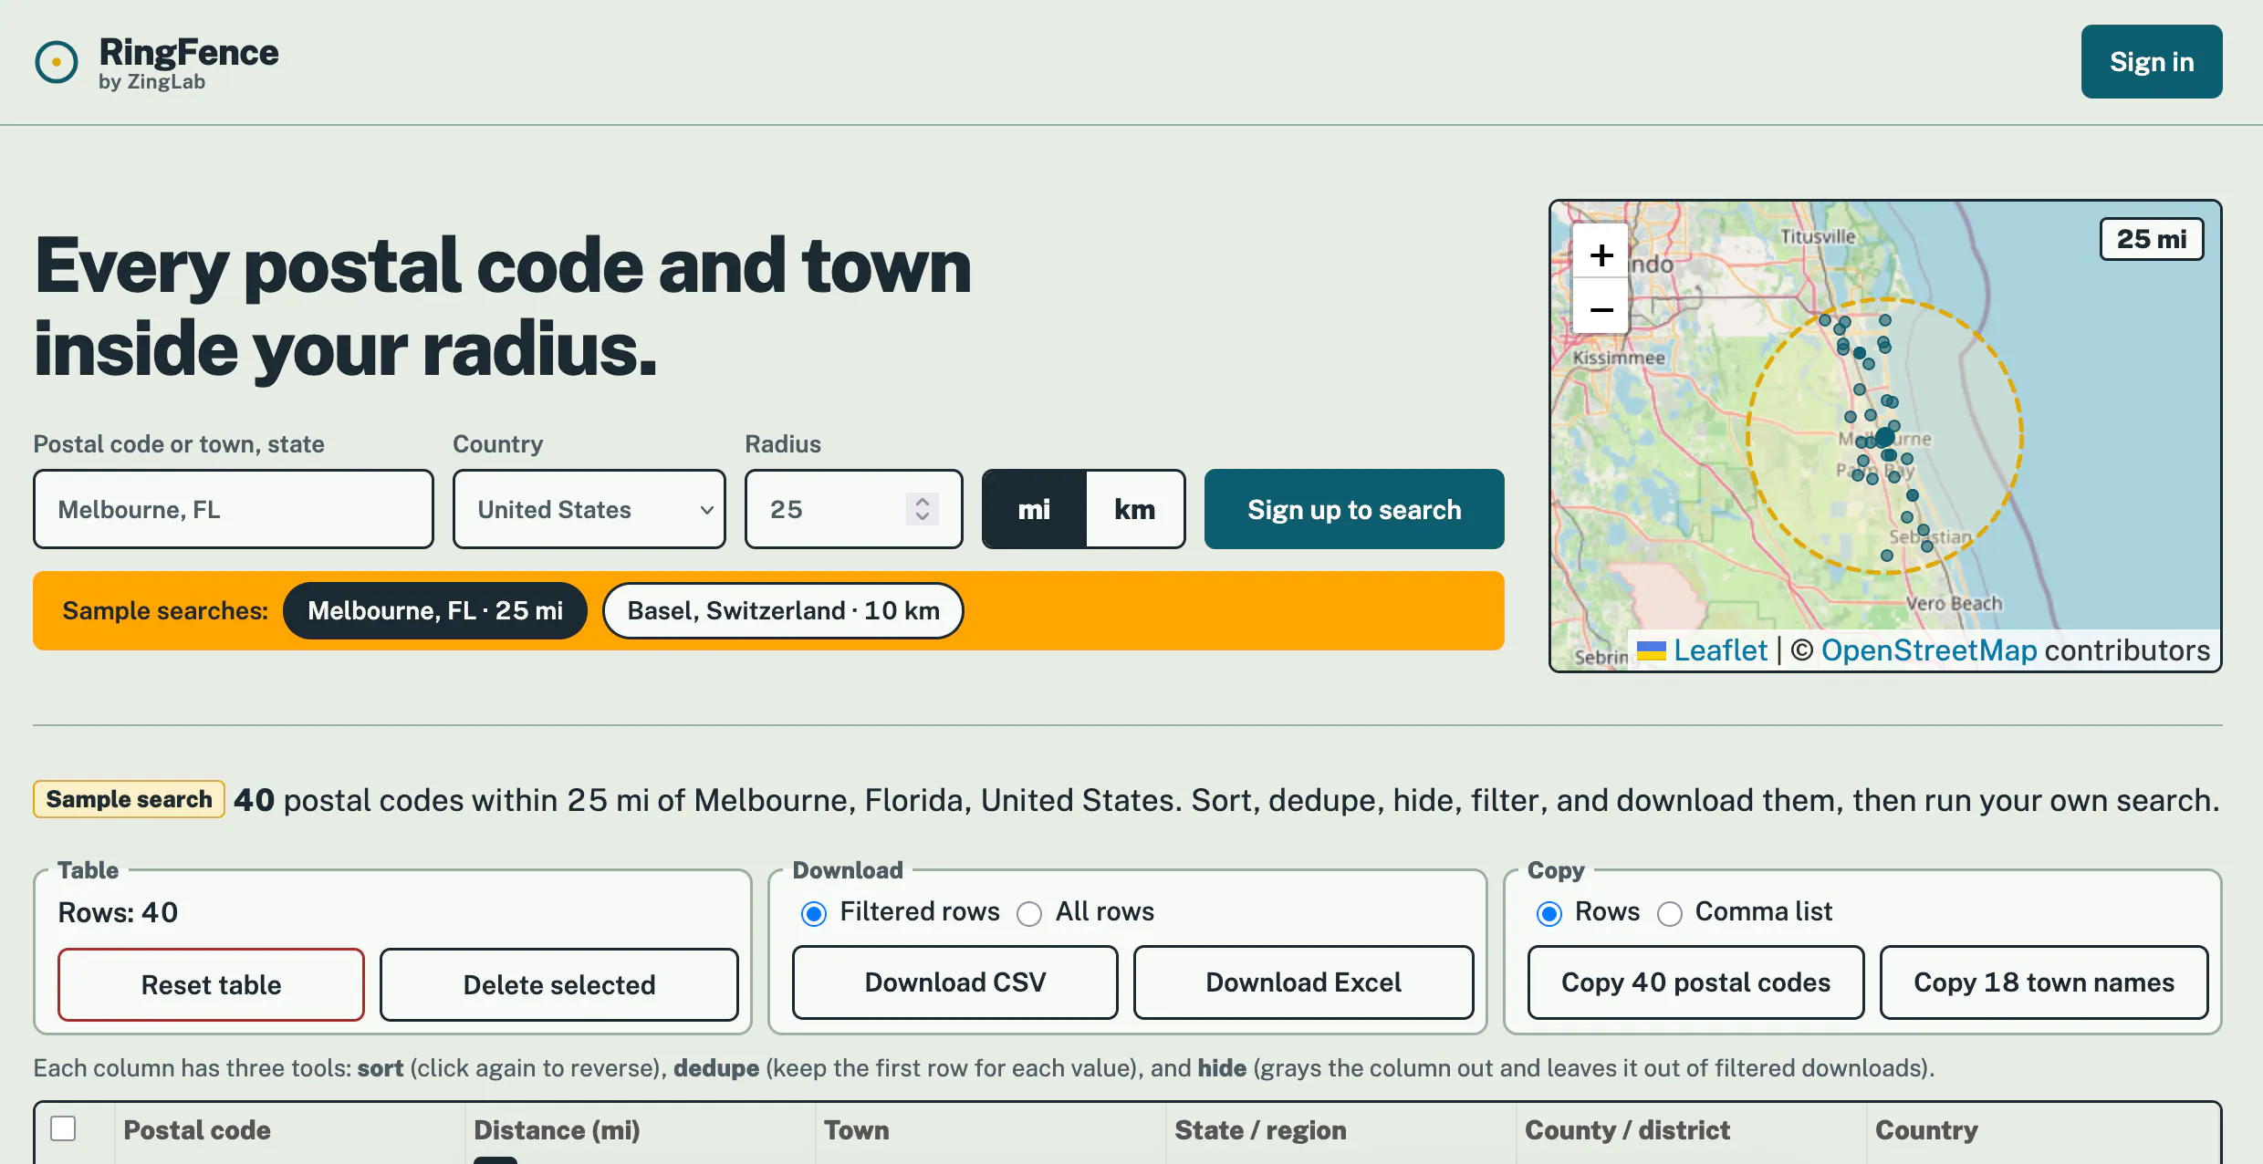Switch radius unit to km

pyautogui.click(x=1134, y=509)
